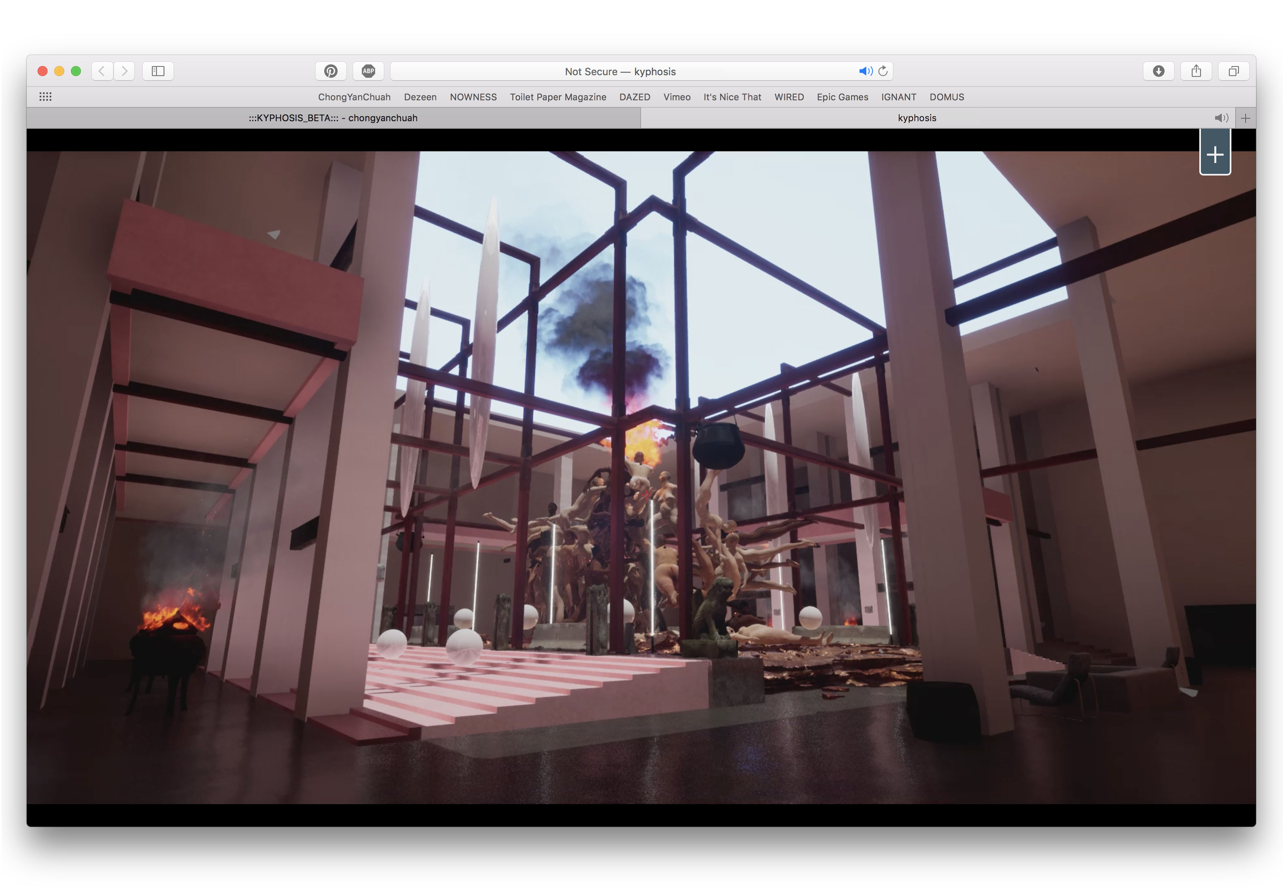
Task: Enter full screen with the green button
Action: (76, 71)
